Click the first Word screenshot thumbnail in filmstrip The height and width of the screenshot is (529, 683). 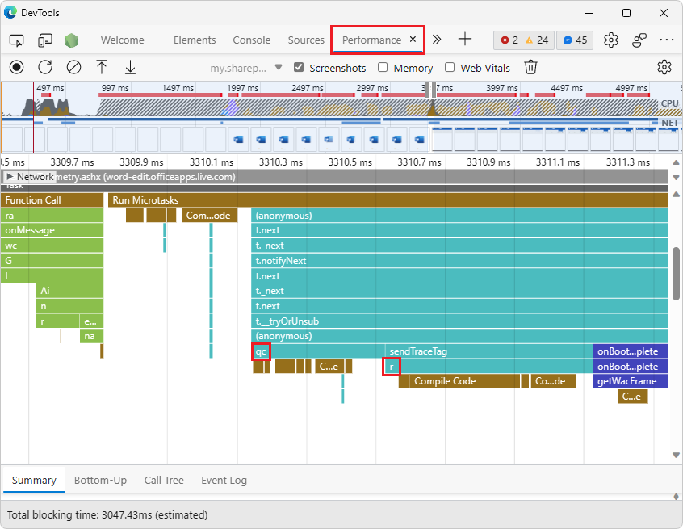click(x=239, y=140)
